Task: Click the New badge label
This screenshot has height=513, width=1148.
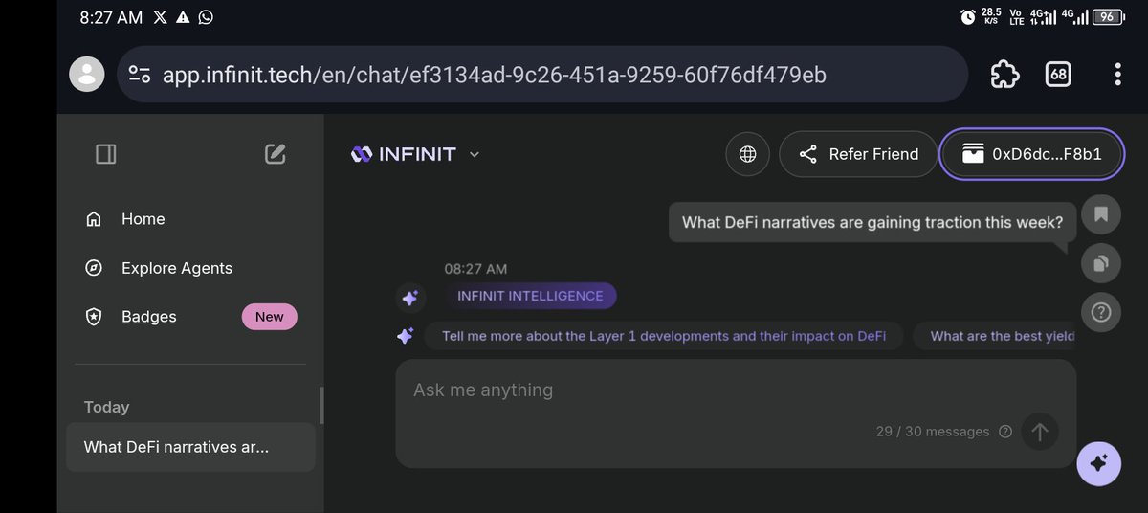Action: 270,317
